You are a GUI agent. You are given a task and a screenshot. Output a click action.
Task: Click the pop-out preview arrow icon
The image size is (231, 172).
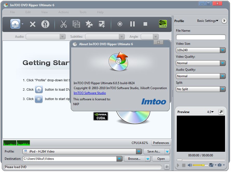coord(221,112)
